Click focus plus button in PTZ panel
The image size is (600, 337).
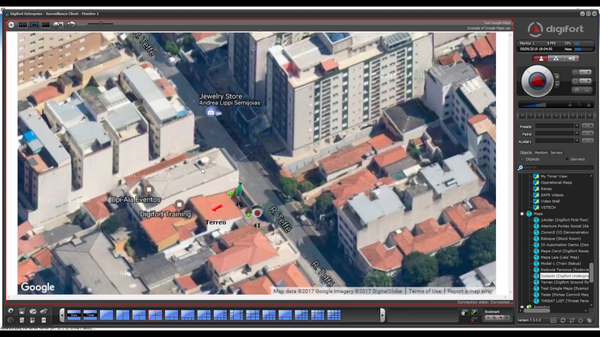tap(588, 72)
